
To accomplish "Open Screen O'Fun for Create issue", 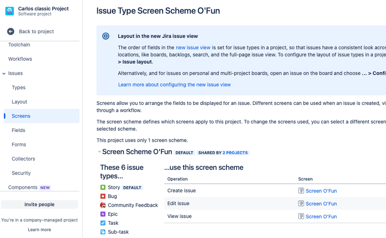I will point(321,191).
